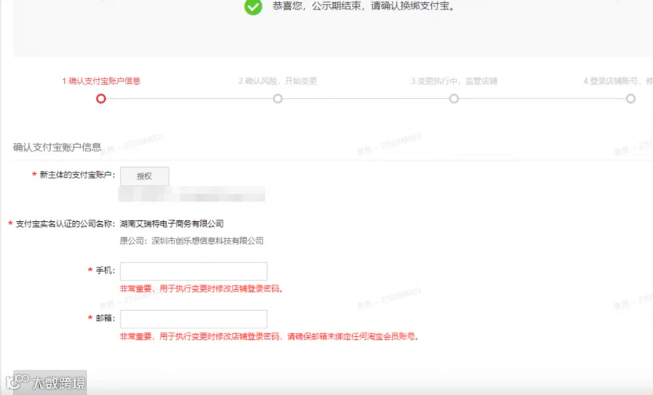Click company name 湖南艾瑞特电子商务有限公司

(x=171, y=224)
